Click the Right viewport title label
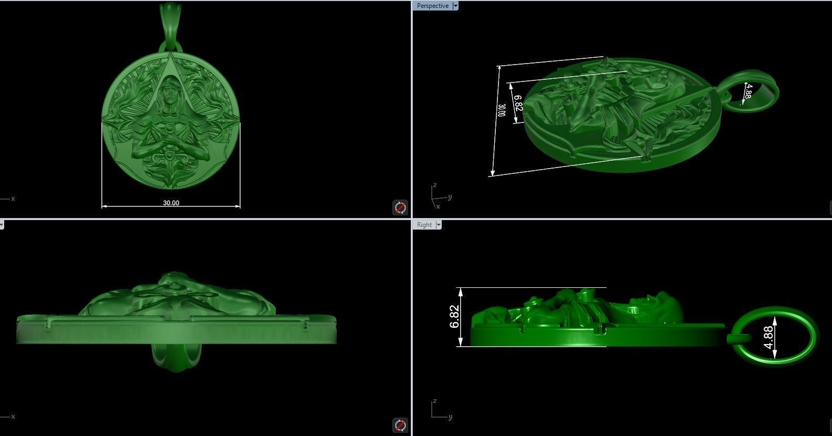Screen dimensions: 832x436 click(424, 225)
